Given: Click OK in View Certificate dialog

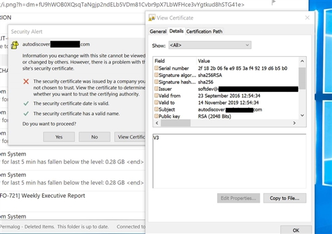Looking at the screenshot, I should coord(296,230).
